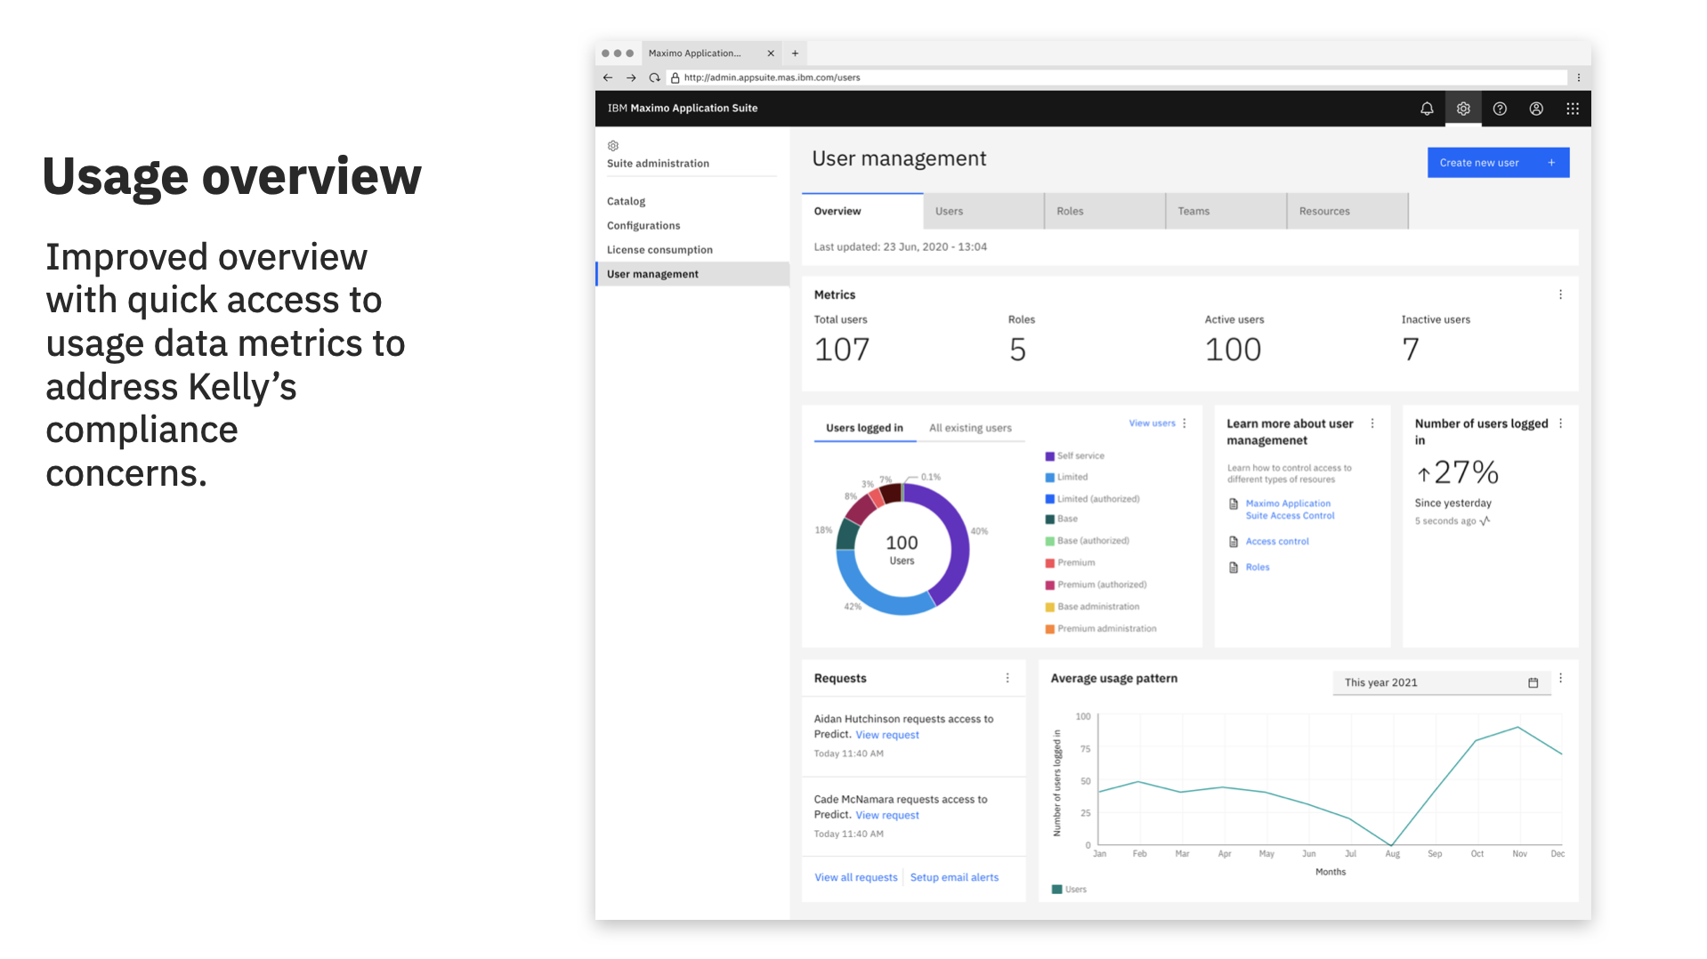Open Catalog in the sidebar
Screen dimensions: 1707x959
pos(626,202)
